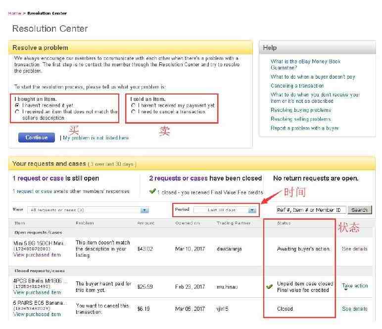382x329 pixels.
Task: Sort by Status column header
Action: click(x=284, y=223)
